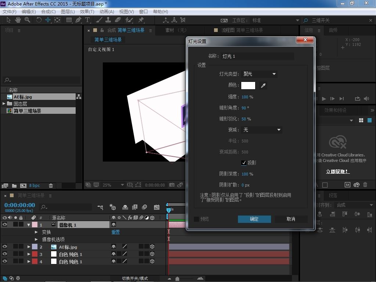
Task: Select the Roto Brush tool
Action: (x=129, y=20)
